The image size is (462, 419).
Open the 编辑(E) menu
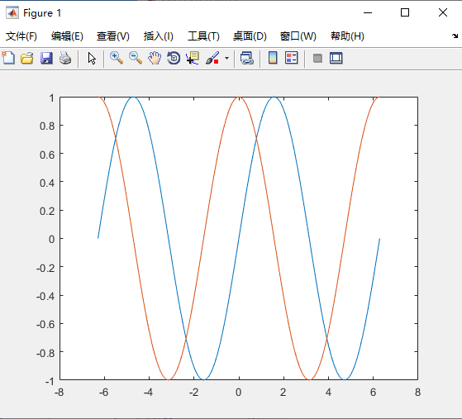[67, 36]
